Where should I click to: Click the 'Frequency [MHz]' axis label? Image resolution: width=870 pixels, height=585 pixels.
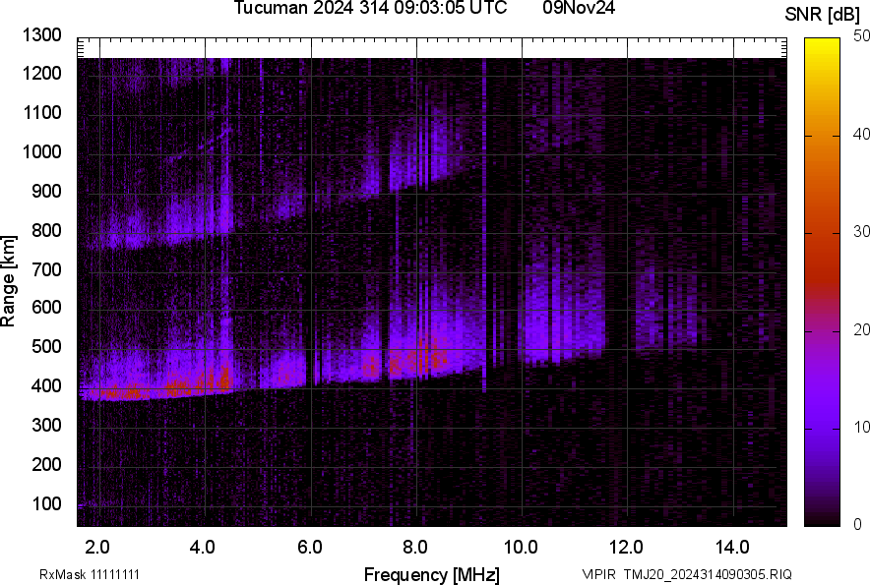(x=431, y=574)
